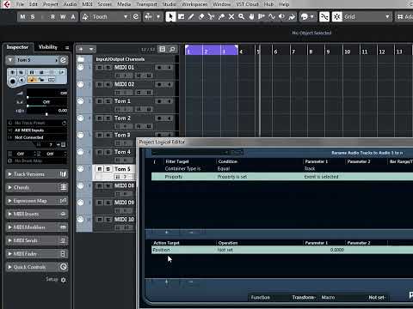Screen dimensions: 413x309
Task: Record-enable the Tom 1 track
Action: click(x=159, y=101)
